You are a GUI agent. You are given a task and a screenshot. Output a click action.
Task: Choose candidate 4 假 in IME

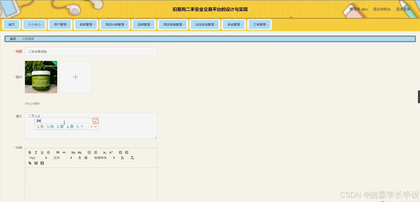point(70,126)
